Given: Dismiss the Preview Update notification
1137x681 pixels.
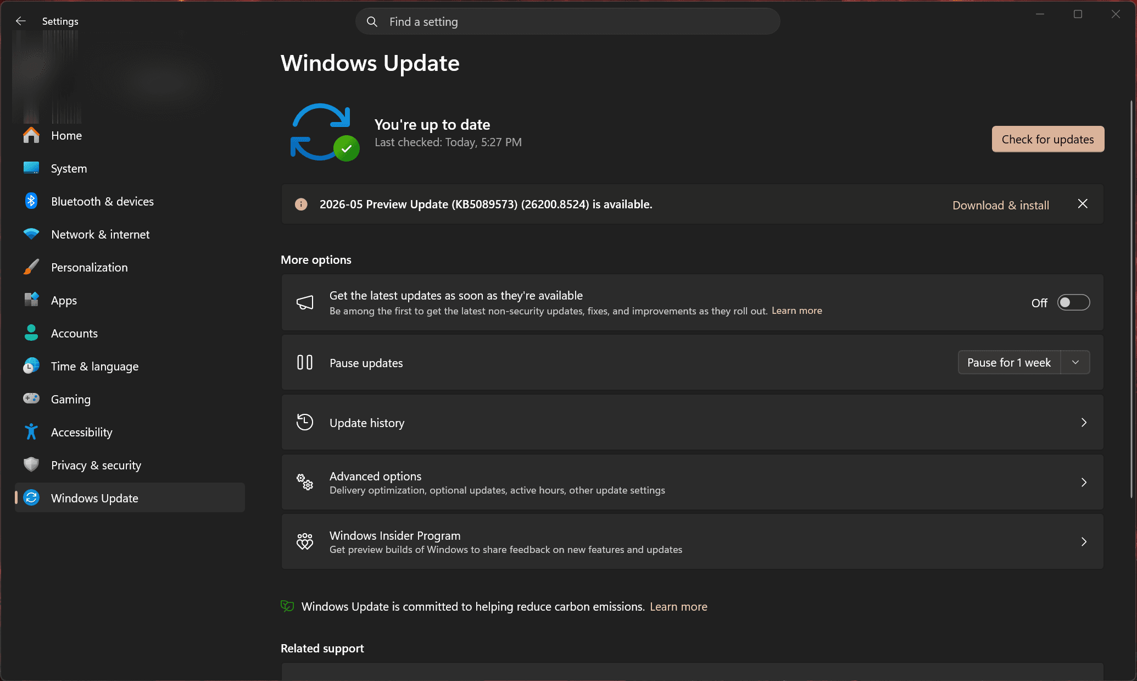Looking at the screenshot, I should [1083, 204].
